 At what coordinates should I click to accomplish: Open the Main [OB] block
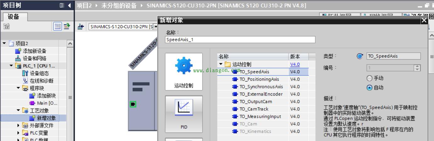47,103
